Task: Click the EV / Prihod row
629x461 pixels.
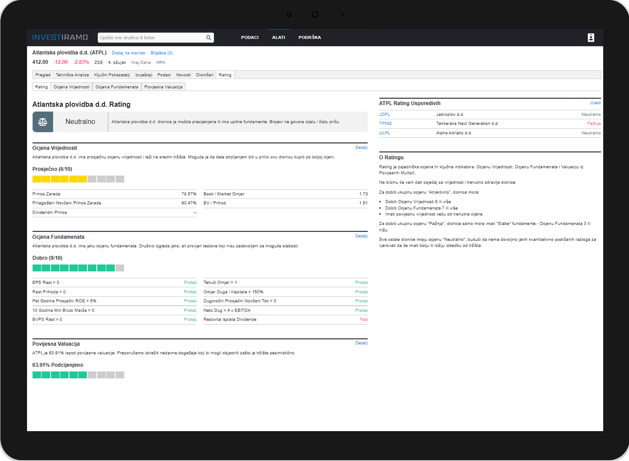Action: pos(285,203)
